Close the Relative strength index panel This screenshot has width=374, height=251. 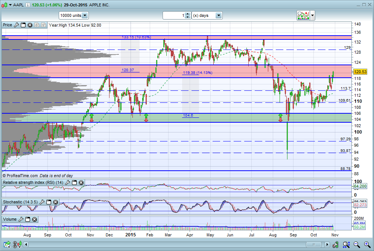coord(81,182)
